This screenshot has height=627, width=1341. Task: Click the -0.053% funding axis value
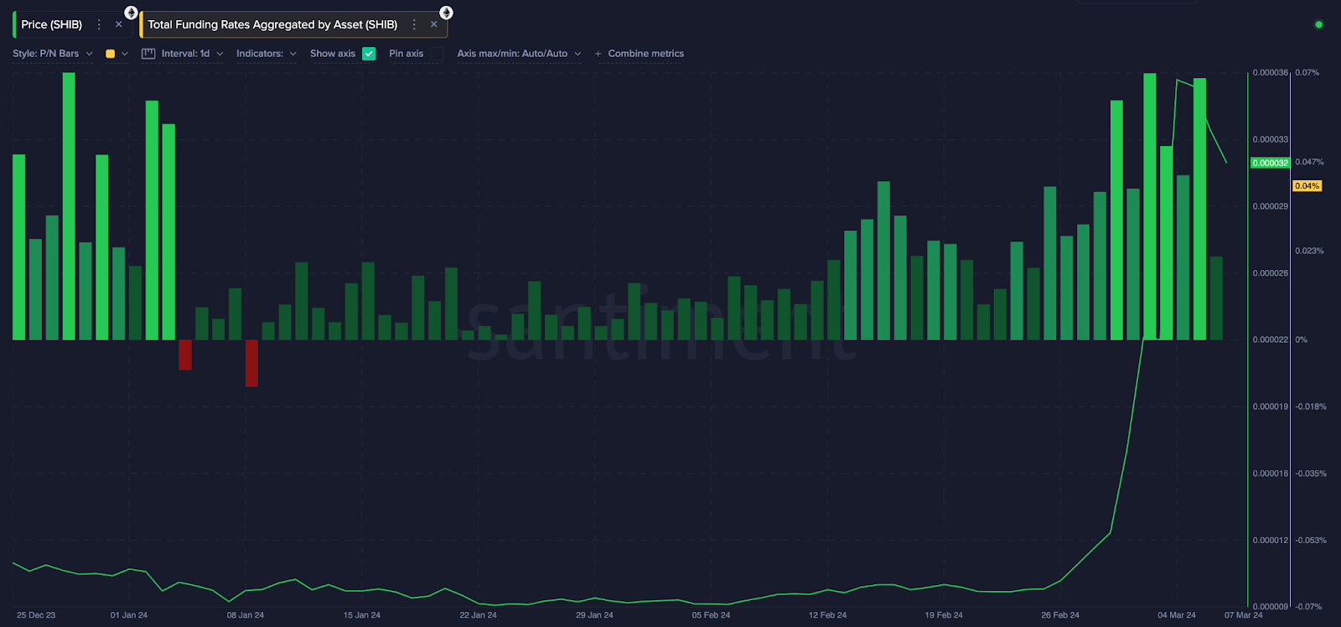(x=1311, y=541)
